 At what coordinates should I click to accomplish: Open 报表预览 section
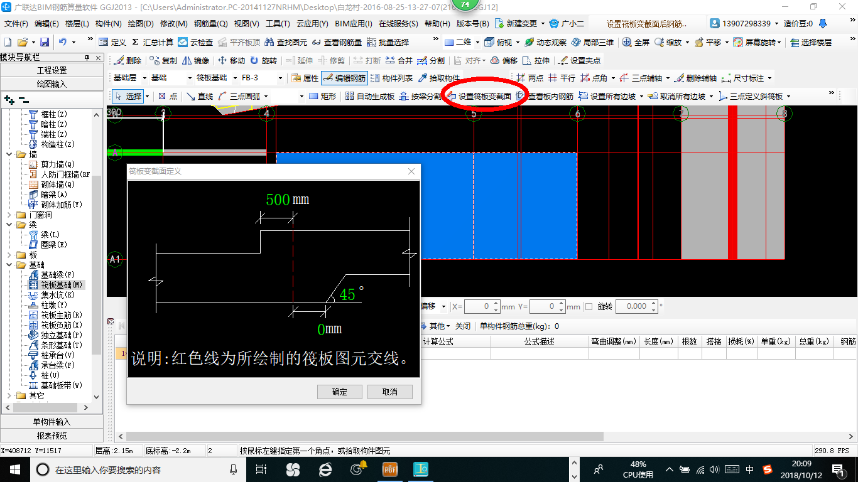point(52,436)
